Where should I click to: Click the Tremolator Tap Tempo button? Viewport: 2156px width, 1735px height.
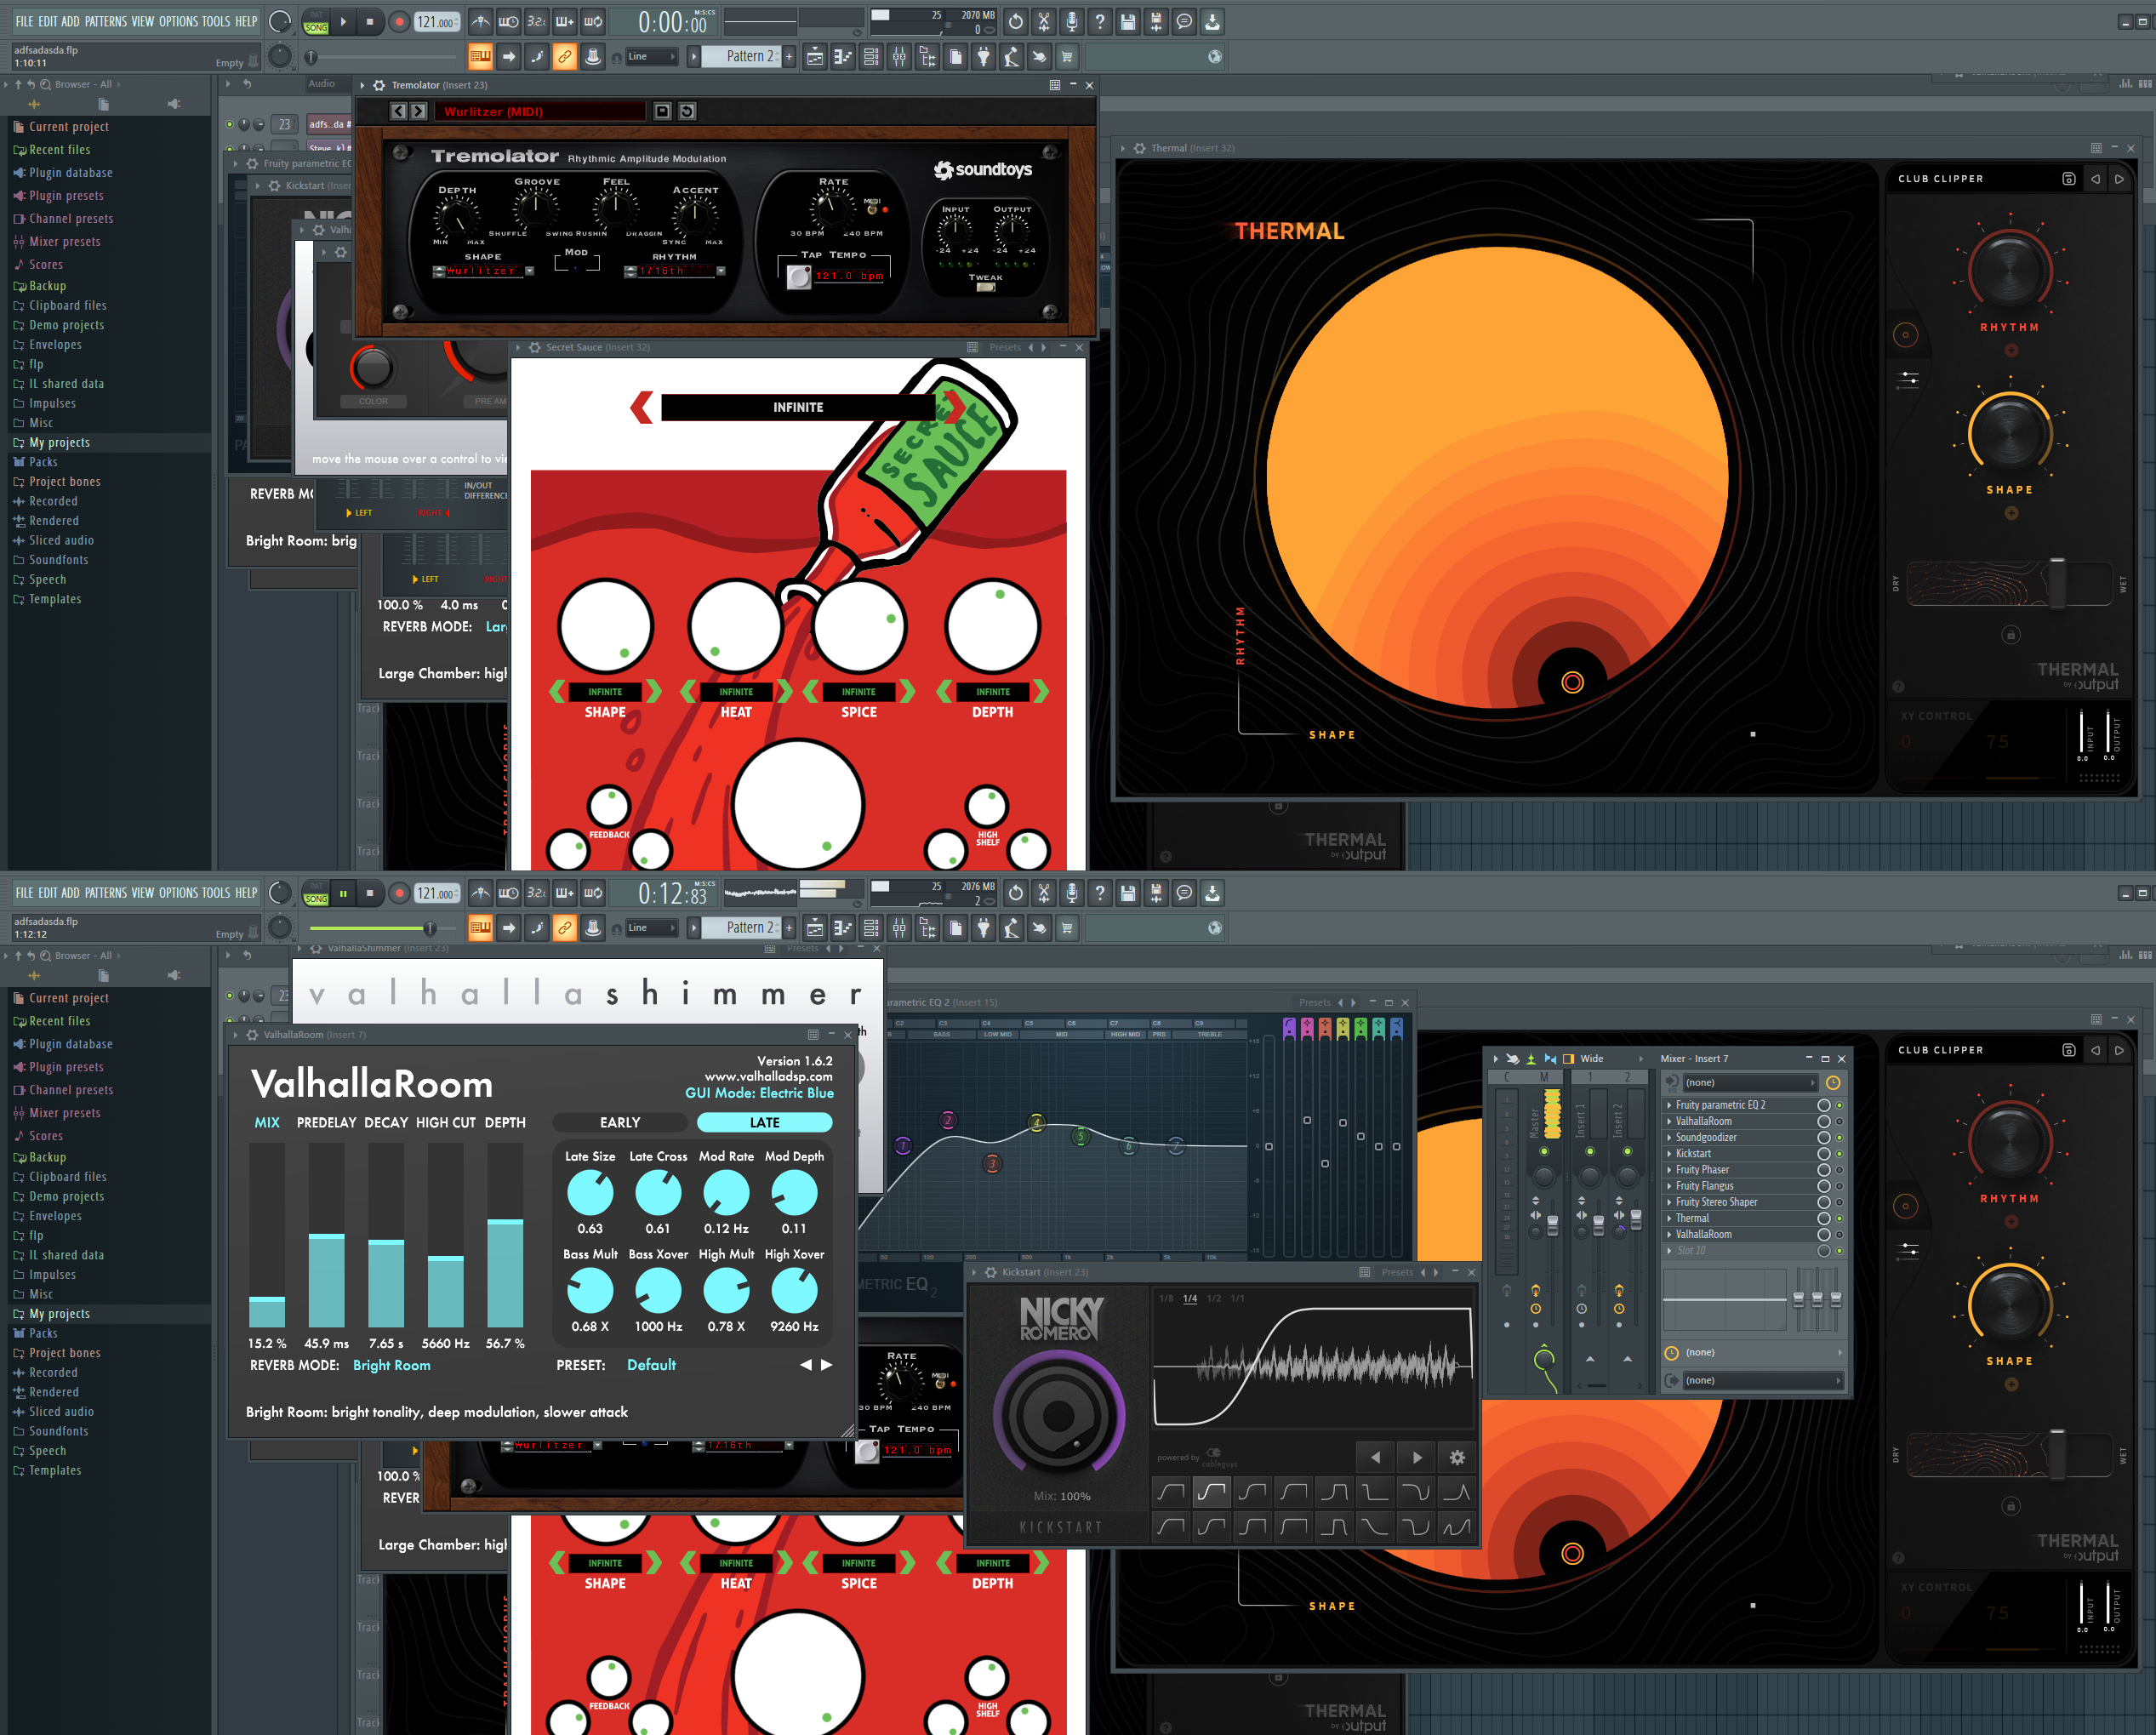[x=798, y=277]
